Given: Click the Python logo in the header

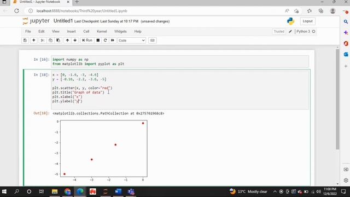Looking at the screenshot, I should (290, 21).
